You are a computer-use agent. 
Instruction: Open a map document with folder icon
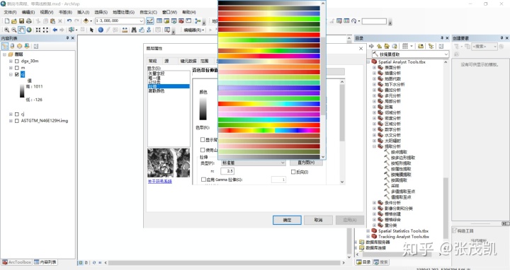(x=14, y=21)
